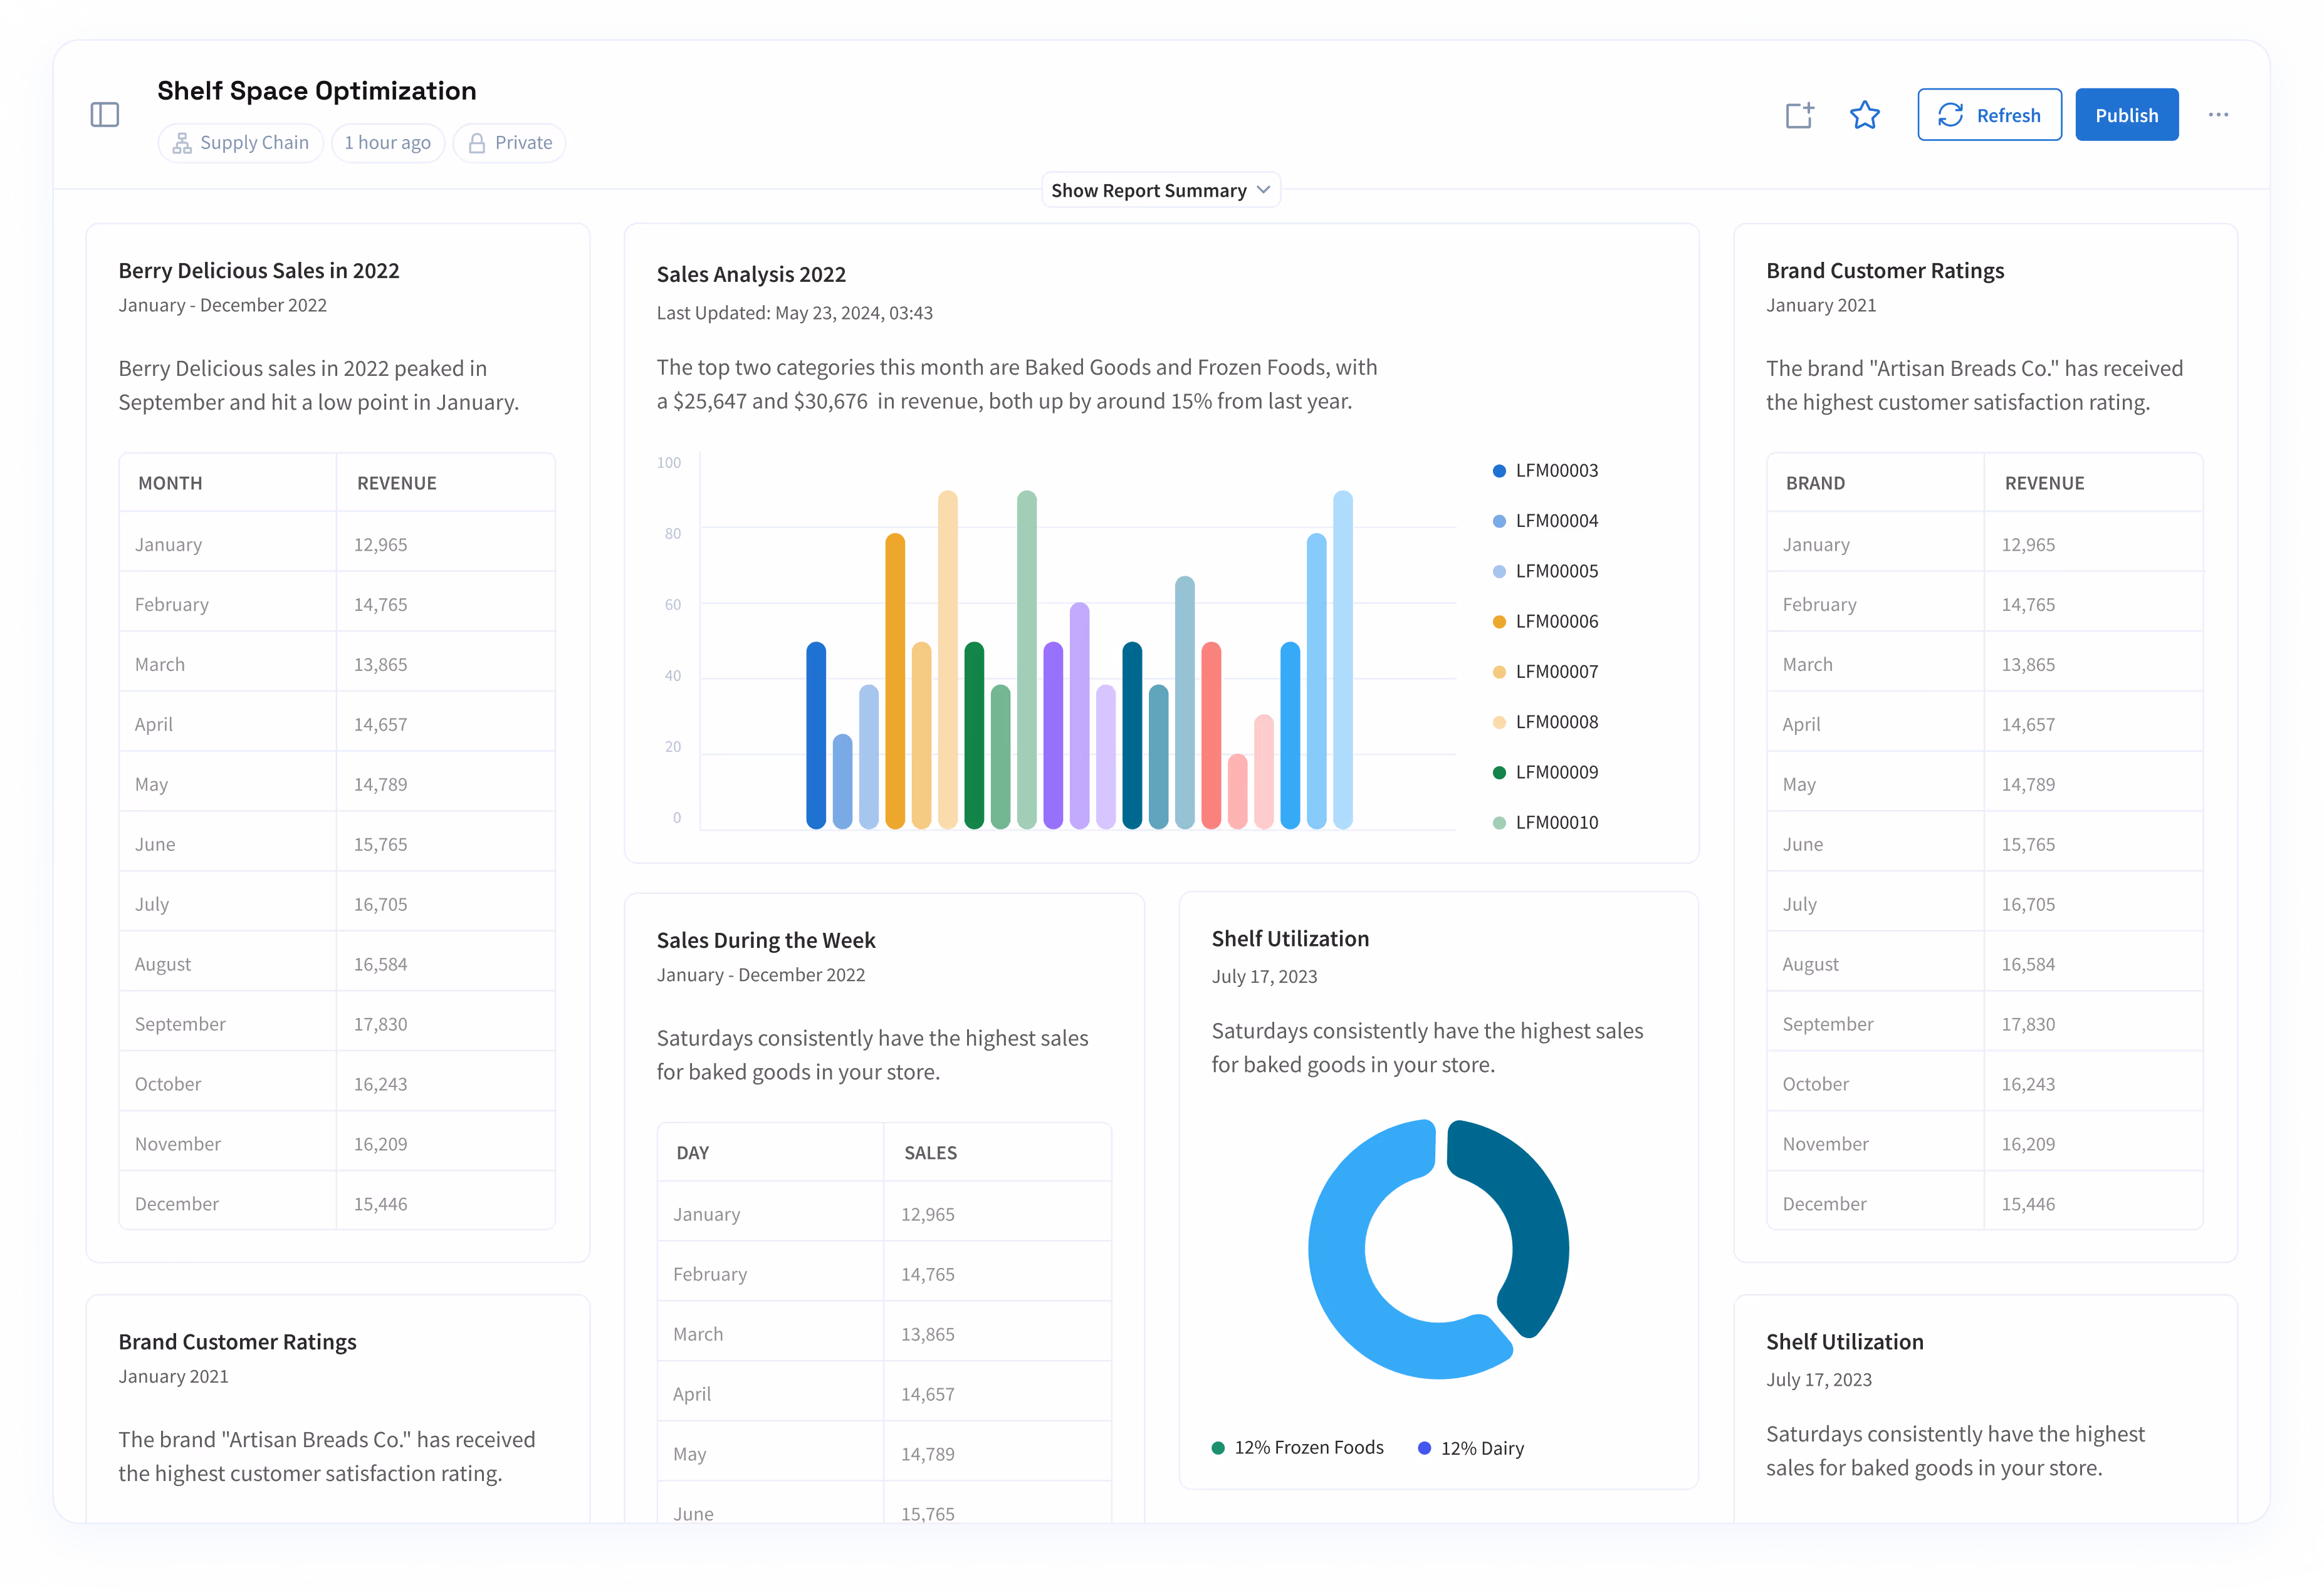This screenshot has width=2324, height=1590.
Task: Click the 1 hour ago tag
Action: tap(387, 143)
